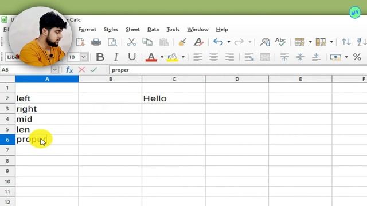Click the Sort Ascending A-Z icon
The width and height of the screenshot is (367, 206).
point(362,42)
